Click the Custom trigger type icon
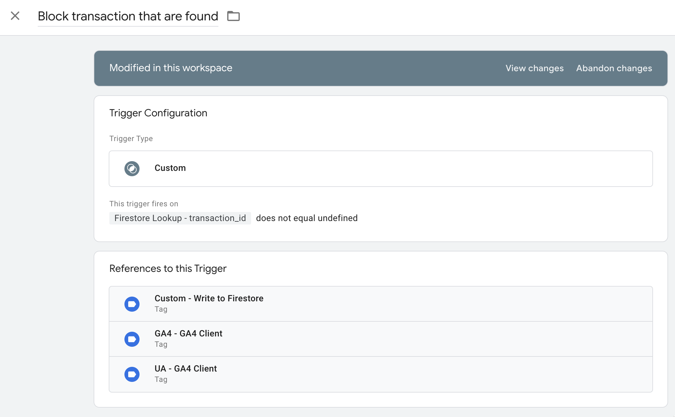This screenshot has height=417, width=675. (132, 169)
